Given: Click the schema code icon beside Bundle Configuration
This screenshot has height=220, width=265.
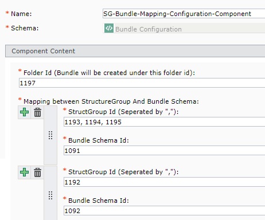Looking at the screenshot, I should click(x=109, y=28).
